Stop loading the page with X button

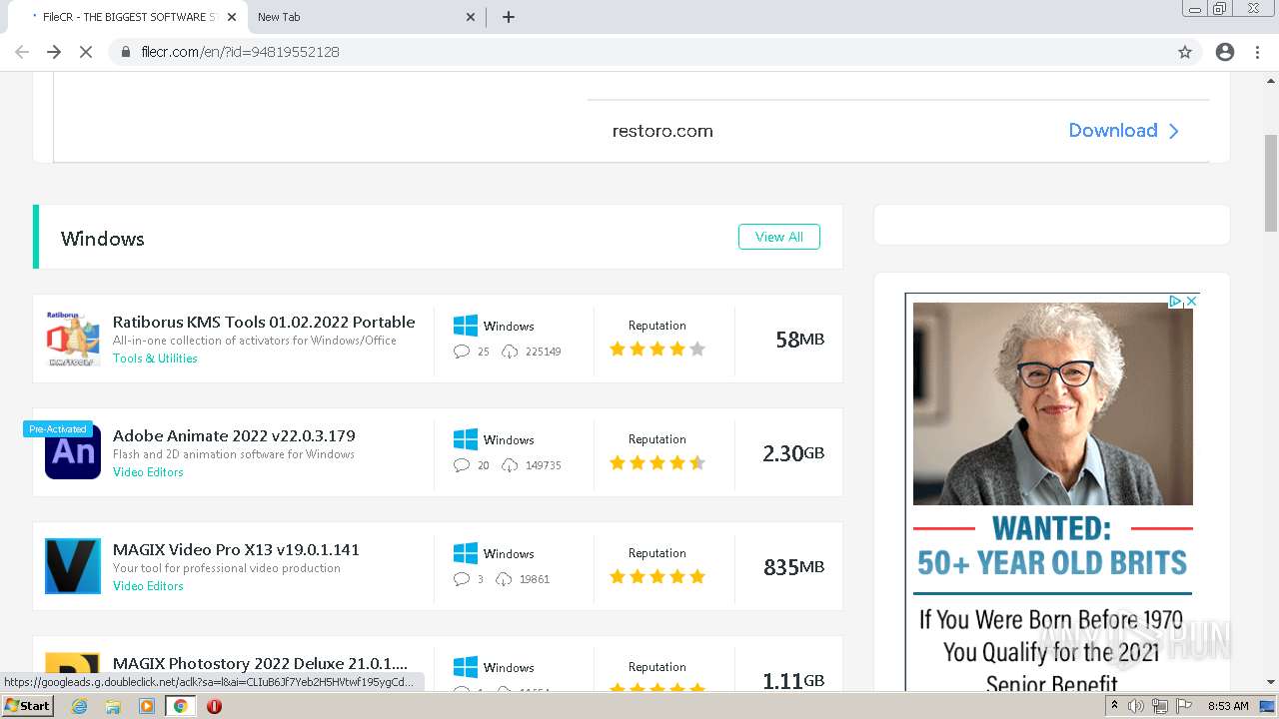click(x=86, y=52)
